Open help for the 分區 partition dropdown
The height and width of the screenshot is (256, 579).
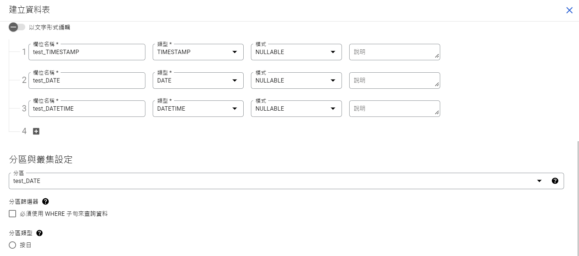(555, 181)
